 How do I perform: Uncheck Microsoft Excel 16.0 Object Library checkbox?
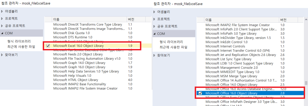[48, 46]
